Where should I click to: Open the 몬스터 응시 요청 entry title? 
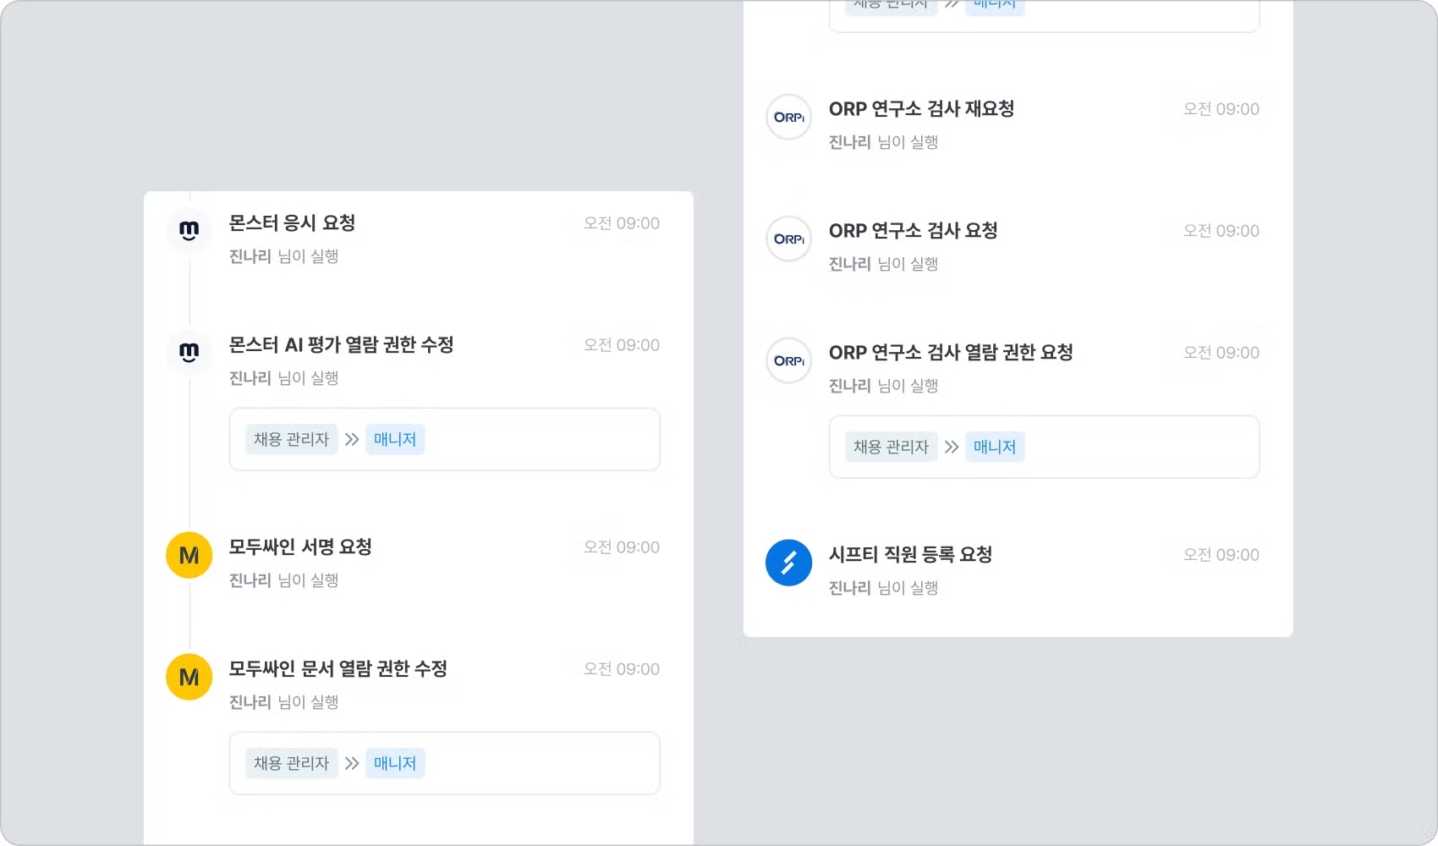point(292,223)
